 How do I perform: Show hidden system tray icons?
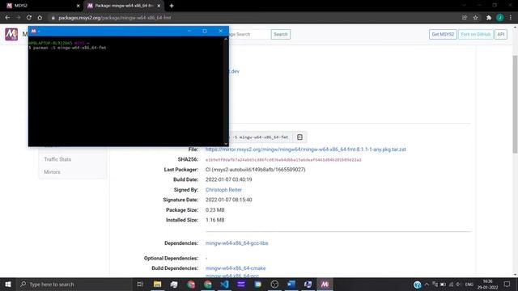[427, 284]
